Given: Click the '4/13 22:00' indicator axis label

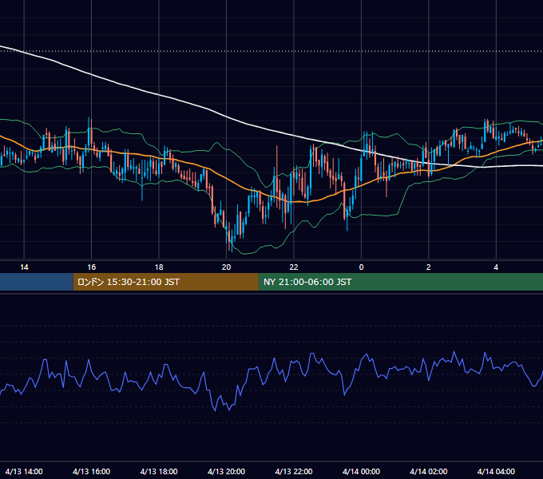Looking at the screenshot, I should click(294, 471).
